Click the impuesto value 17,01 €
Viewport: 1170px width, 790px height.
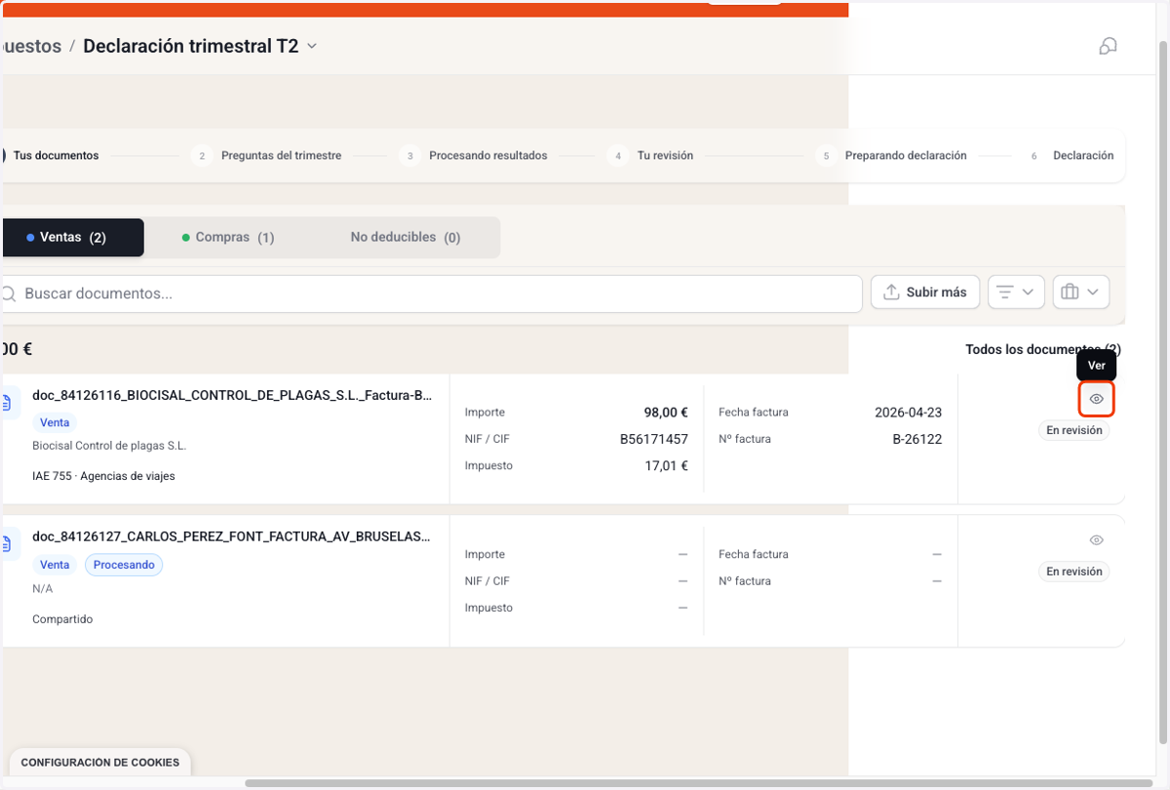click(667, 465)
